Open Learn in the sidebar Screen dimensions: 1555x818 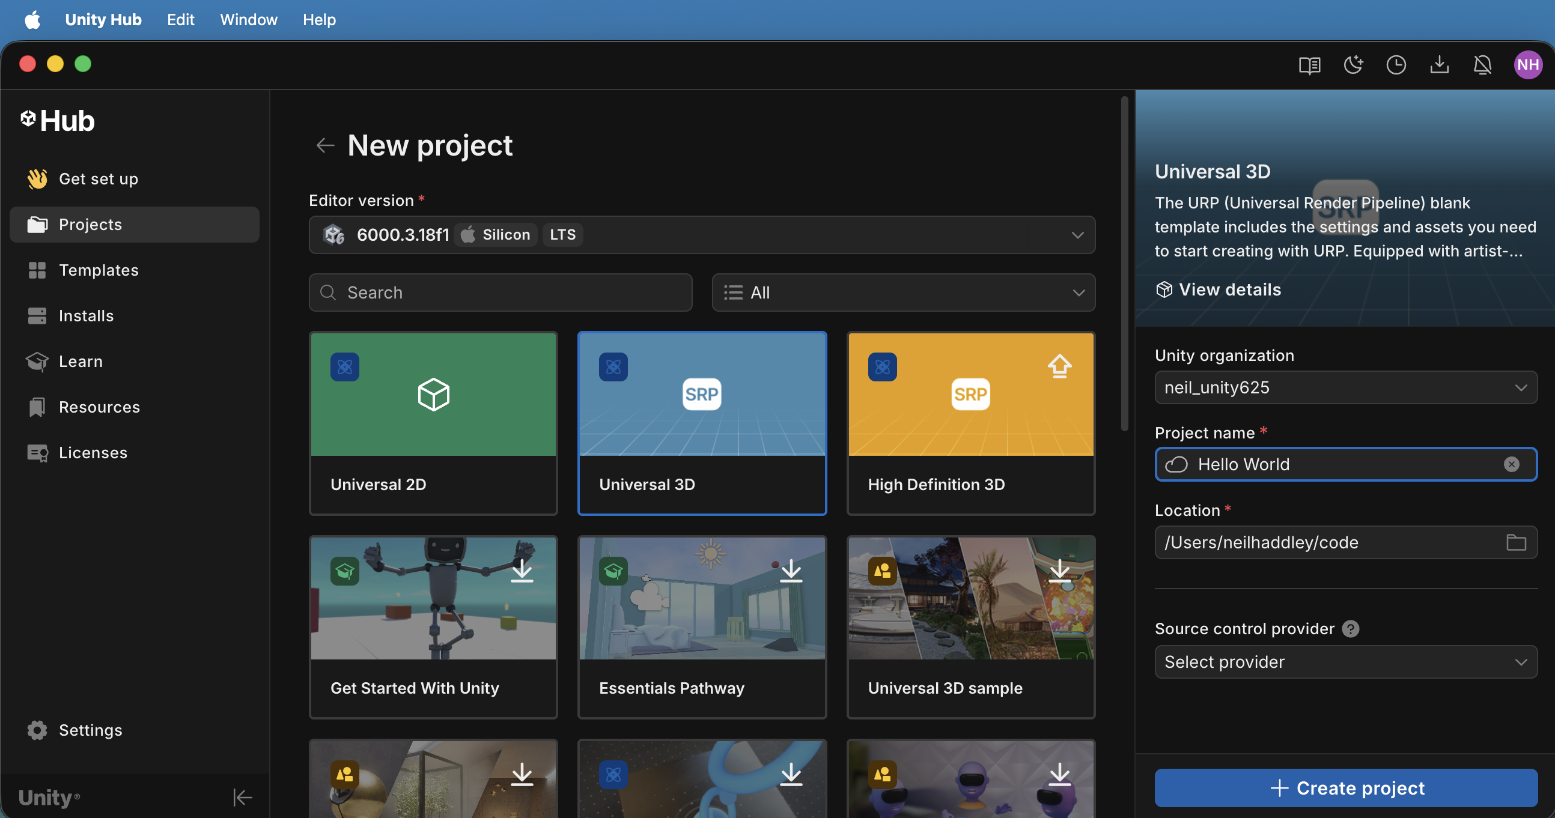click(x=135, y=362)
